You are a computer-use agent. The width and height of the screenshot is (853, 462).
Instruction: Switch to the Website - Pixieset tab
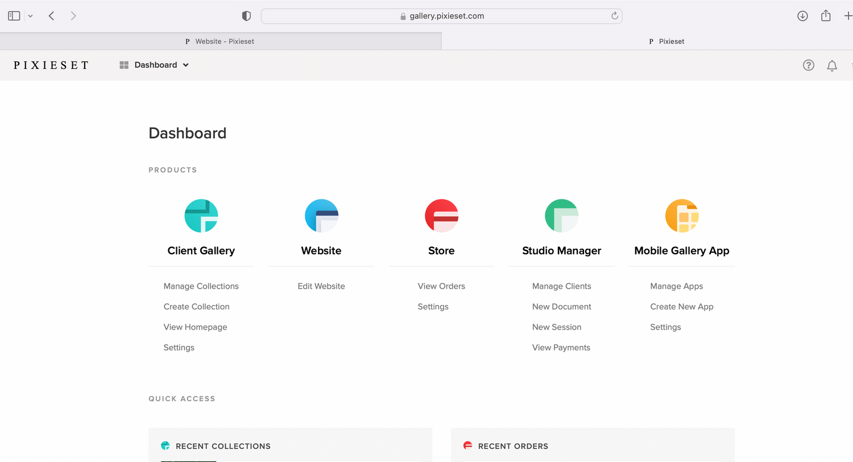tap(221, 41)
